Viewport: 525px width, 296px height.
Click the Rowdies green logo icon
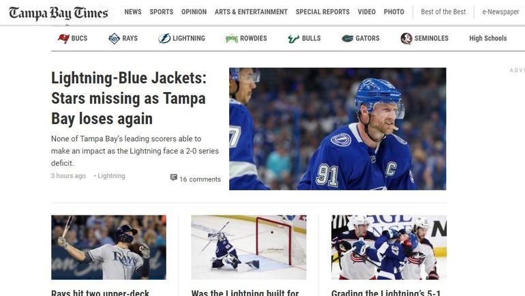tap(232, 39)
